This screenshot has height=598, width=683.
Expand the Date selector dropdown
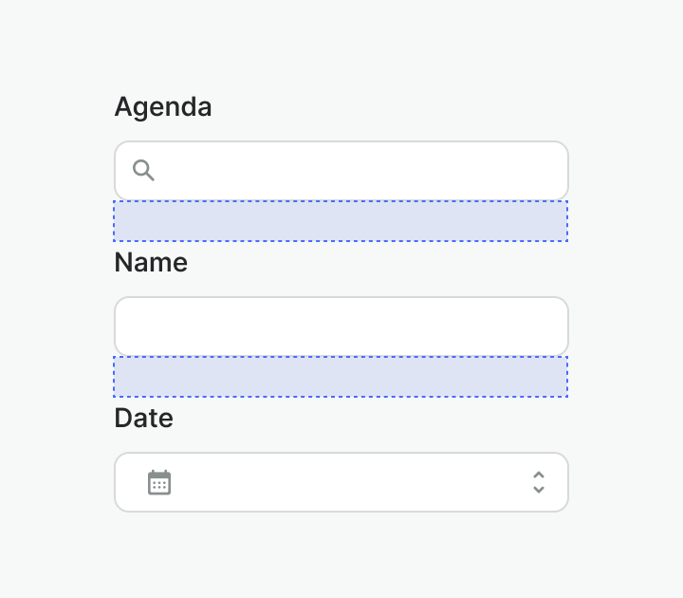pyautogui.click(x=538, y=482)
